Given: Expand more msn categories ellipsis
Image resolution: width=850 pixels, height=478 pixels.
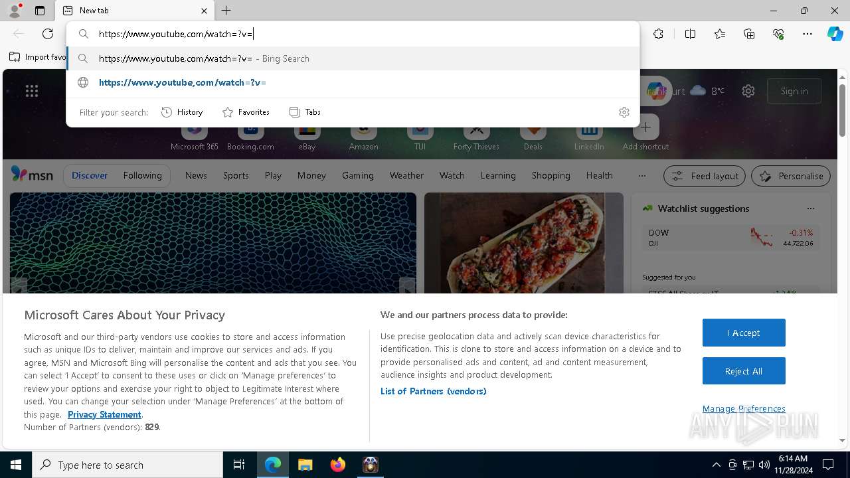Looking at the screenshot, I should tap(641, 176).
